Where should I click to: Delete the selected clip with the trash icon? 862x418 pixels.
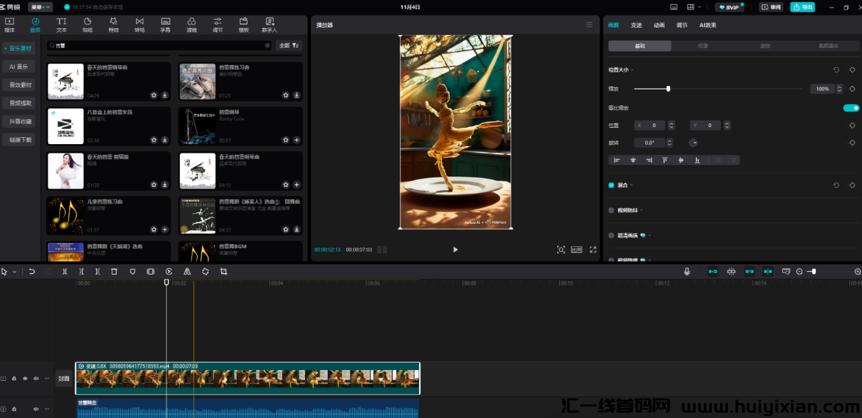click(x=114, y=271)
